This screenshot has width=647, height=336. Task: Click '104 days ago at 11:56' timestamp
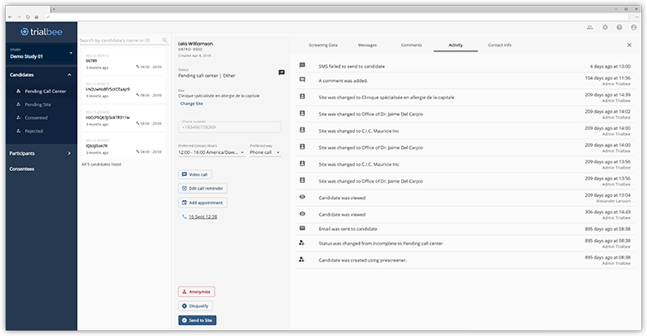pyautogui.click(x=608, y=78)
